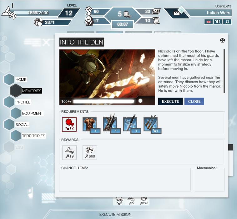Switch language with the flag icon
This screenshot has width=237, height=219.
click(x=209, y=22)
